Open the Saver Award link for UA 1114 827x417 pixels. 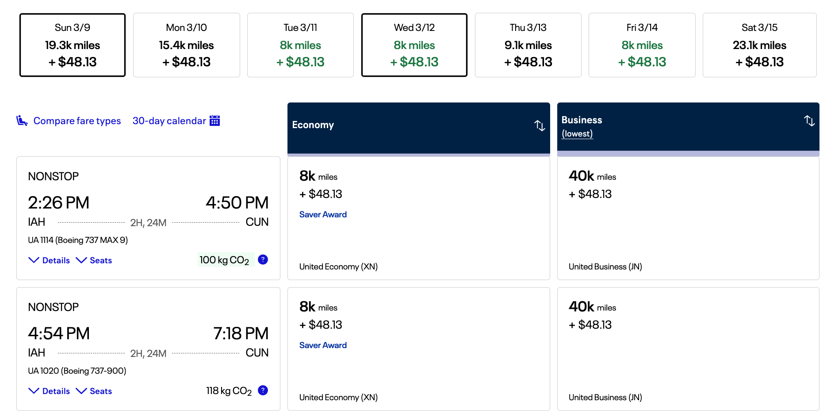(323, 215)
